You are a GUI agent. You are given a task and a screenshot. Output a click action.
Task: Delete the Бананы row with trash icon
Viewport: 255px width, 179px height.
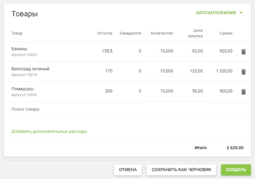point(243,52)
